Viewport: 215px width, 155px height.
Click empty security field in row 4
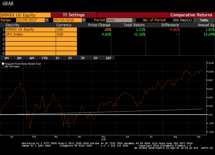(x=30, y=44)
